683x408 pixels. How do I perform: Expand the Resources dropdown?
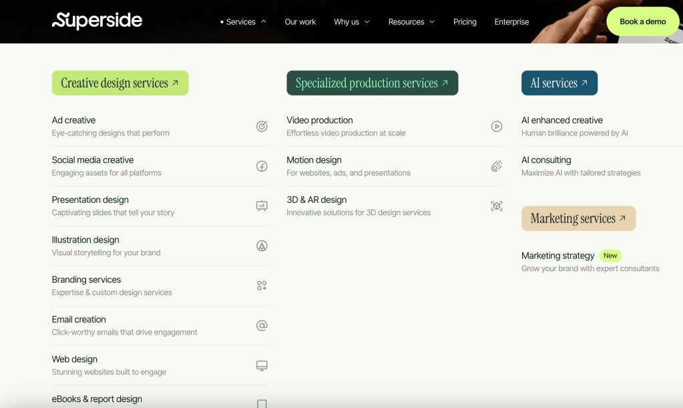coord(411,22)
